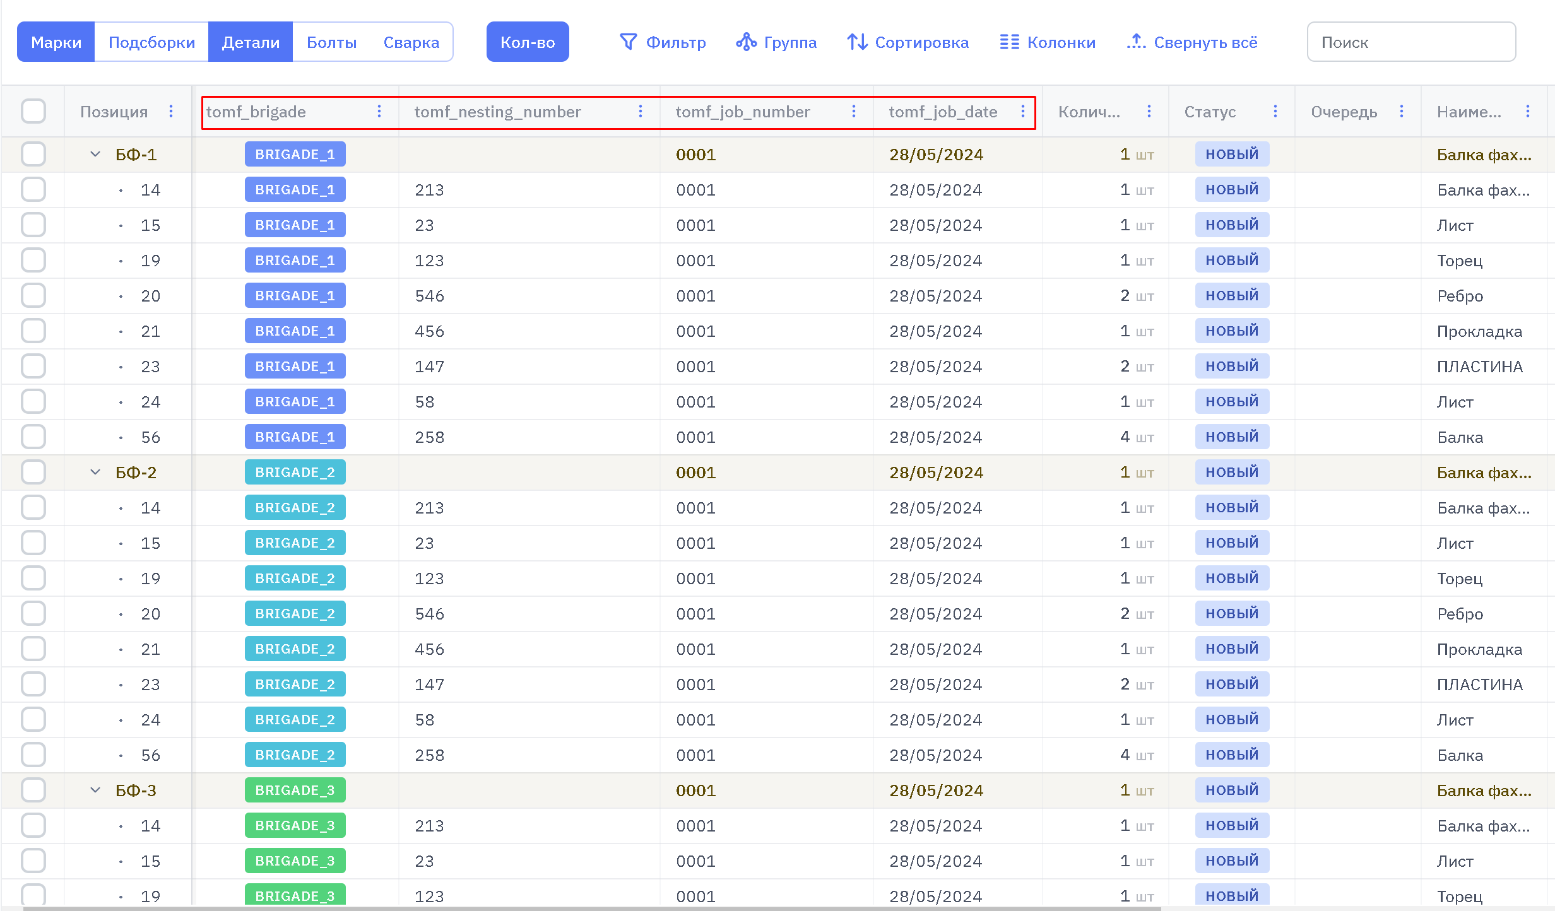Collapse the БФ-2 group chevron

95,472
